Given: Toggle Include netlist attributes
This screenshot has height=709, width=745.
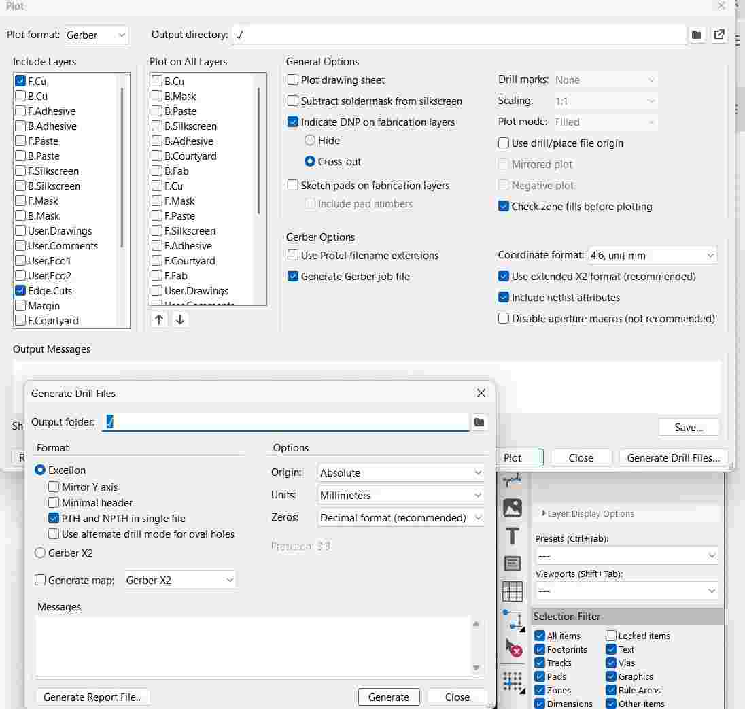Looking at the screenshot, I should click(x=504, y=297).
